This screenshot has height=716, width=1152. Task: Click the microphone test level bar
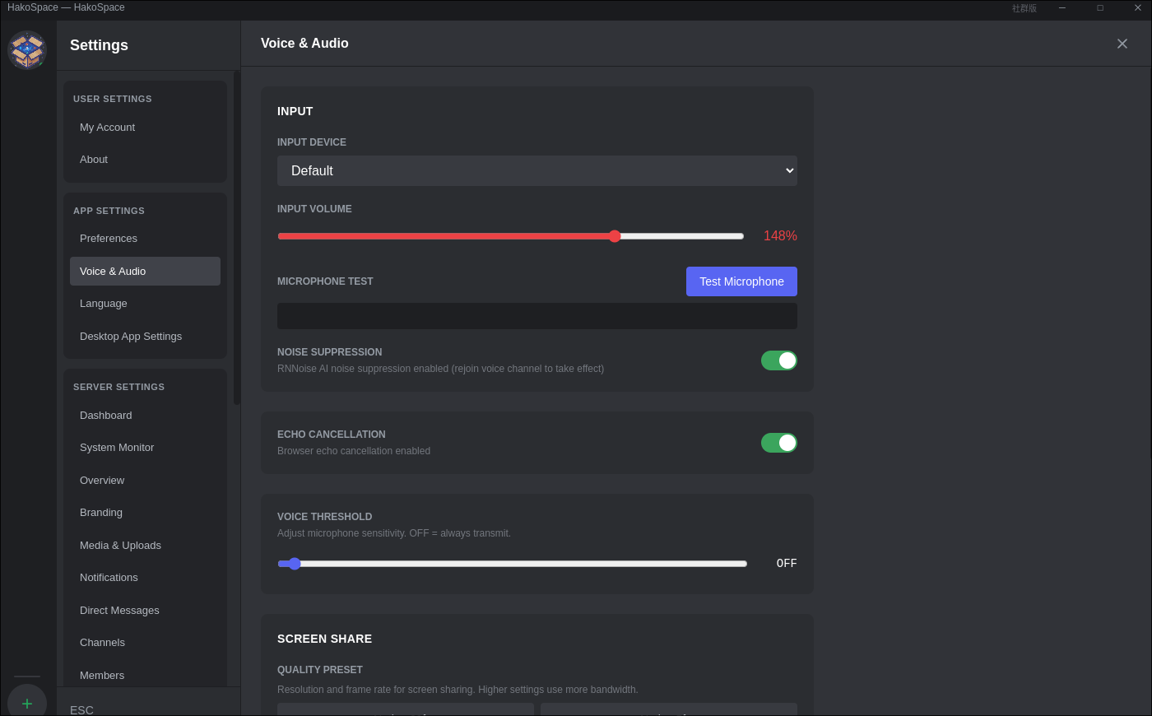pyautogui.click(x=537, y=315)
